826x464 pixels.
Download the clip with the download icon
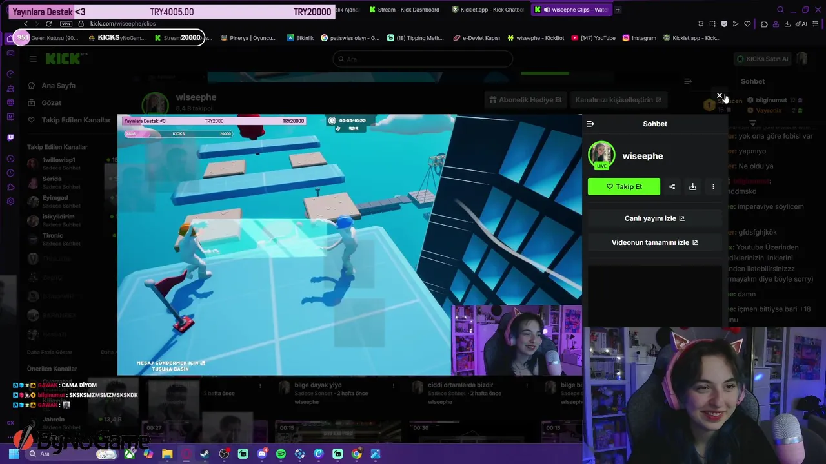[692, 186]
